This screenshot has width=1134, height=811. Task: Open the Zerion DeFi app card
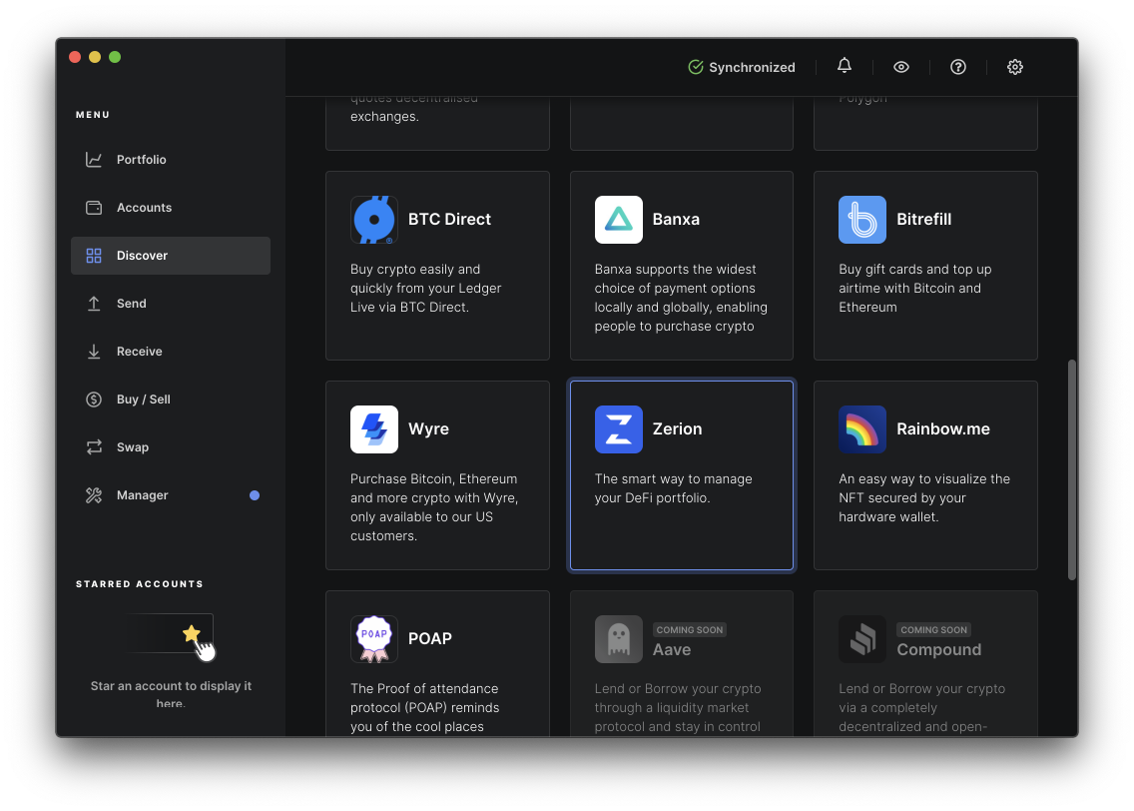pyautogui.click(x=681, y=475)
